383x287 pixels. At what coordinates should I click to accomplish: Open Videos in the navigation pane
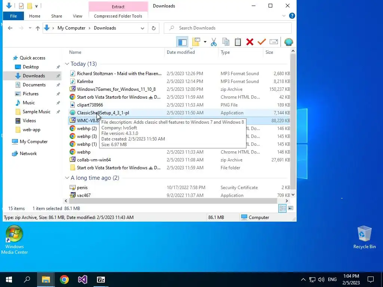click(29, 121)
